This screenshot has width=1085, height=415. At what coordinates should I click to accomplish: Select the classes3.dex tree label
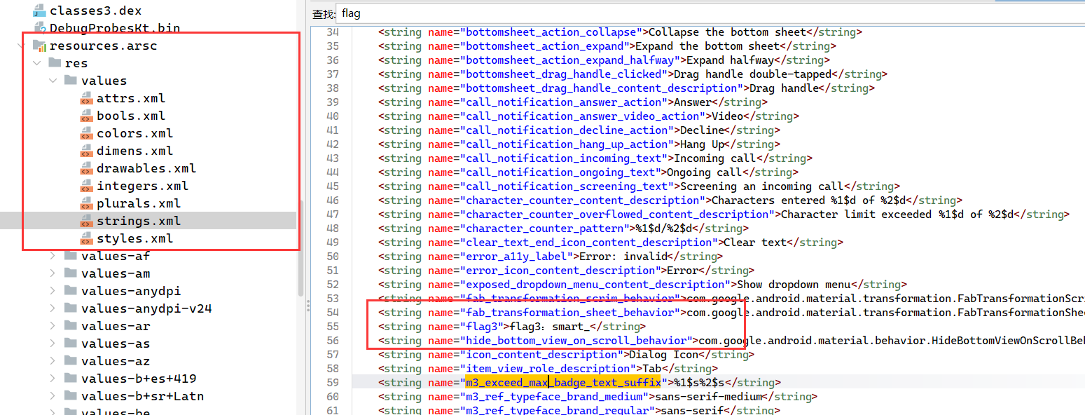click(96, 11)
